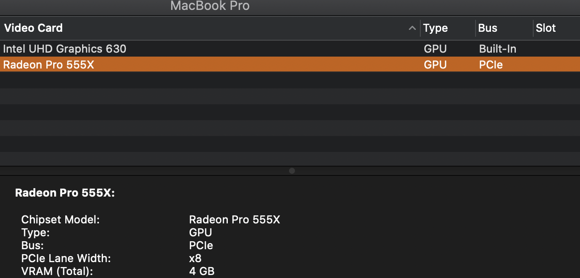Click the sort arrow in Video Card header
580x278 pixels.
[x=412, y=28]
